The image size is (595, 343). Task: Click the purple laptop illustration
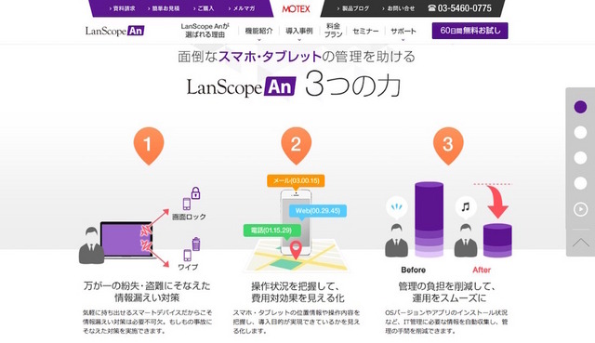coord(127,241)
